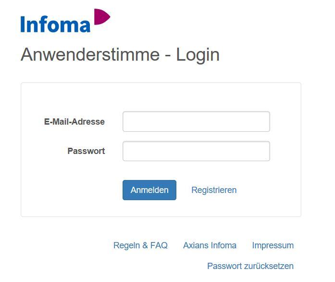Click the blue Infoma wordmark logo
This screenshot has height=282, width=335.
pyautogui.click(x=55, y=24)
